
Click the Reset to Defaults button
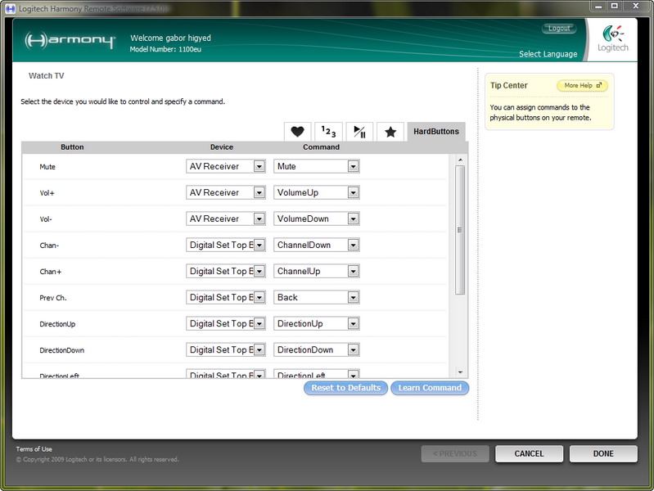pos(345,388)
